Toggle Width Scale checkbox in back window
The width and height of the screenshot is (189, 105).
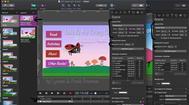coord(173,31)
